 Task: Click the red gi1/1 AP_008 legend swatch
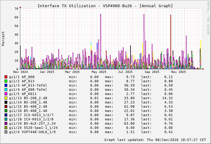(6, 77)
